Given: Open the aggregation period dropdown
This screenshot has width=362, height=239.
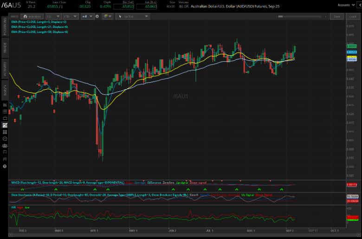Looking at the screenshot, I should 53,17.
